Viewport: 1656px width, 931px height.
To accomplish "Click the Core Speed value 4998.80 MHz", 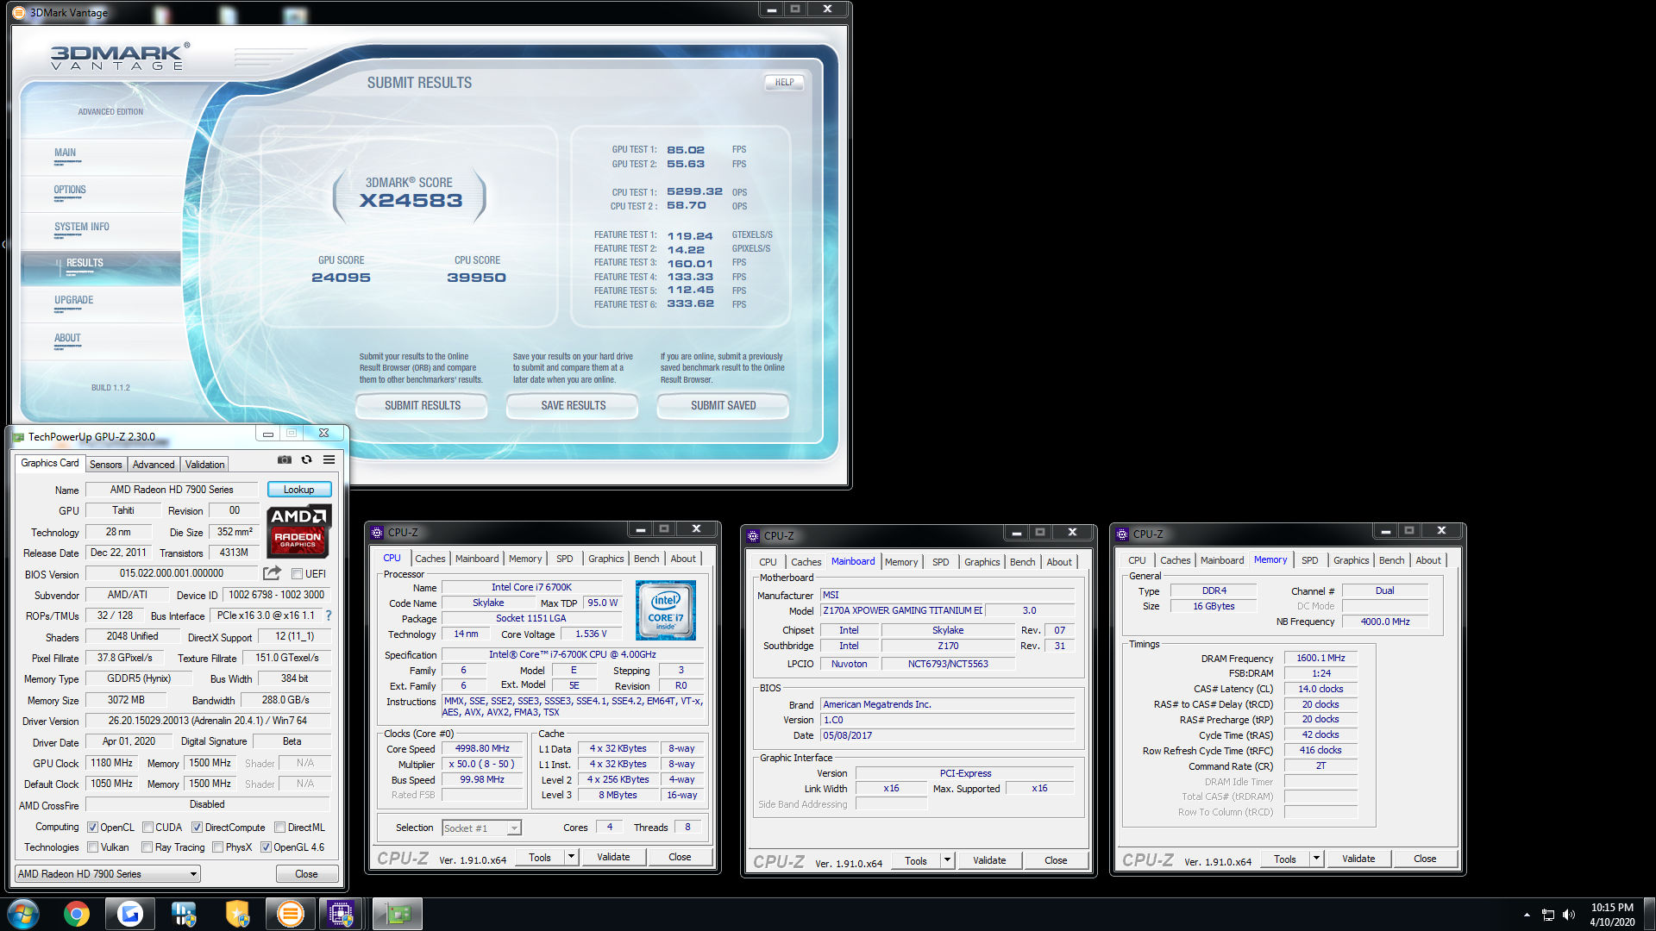I will (482, 749).
